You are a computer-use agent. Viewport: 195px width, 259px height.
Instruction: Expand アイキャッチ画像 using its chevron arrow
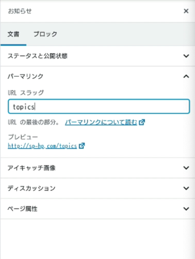click(x=186, y=168)
